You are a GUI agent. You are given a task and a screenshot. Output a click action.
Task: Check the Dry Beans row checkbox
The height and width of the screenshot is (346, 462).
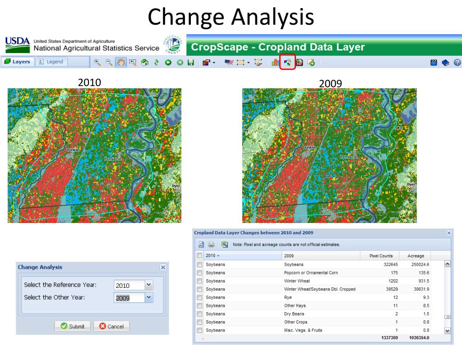[199, 314]
